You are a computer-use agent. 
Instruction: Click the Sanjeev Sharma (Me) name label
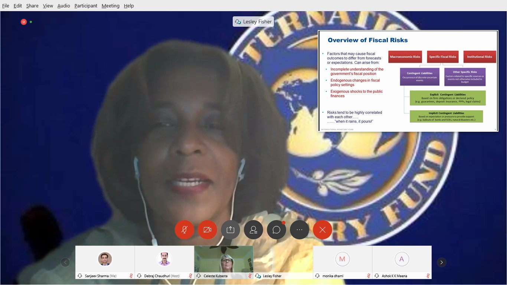(101, 276)
